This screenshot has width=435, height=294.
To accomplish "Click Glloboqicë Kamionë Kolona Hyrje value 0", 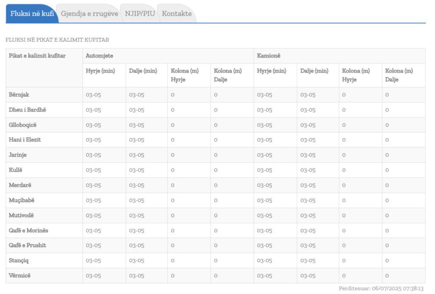I will pyautogui.click(x=344, y=125).
